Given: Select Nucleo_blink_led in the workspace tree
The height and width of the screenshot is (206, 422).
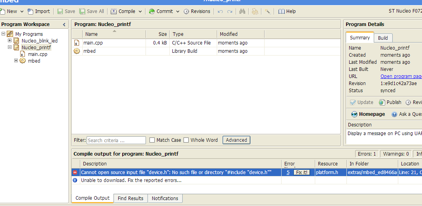Looking at the screenshot, I should click(x=40, y=41).
